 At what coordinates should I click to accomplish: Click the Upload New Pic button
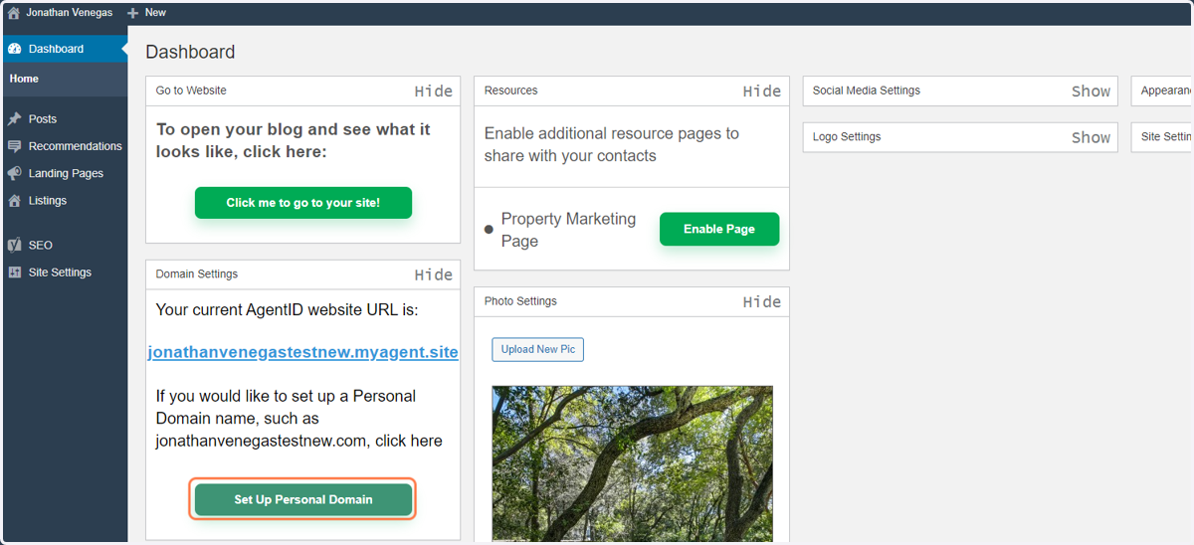[537, 350]
